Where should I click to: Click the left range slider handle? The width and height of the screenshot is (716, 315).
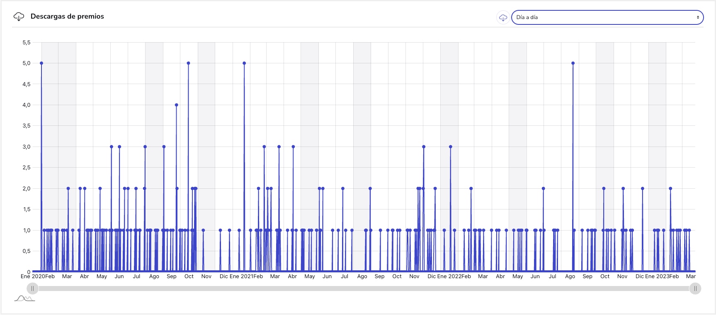point(32,289)
